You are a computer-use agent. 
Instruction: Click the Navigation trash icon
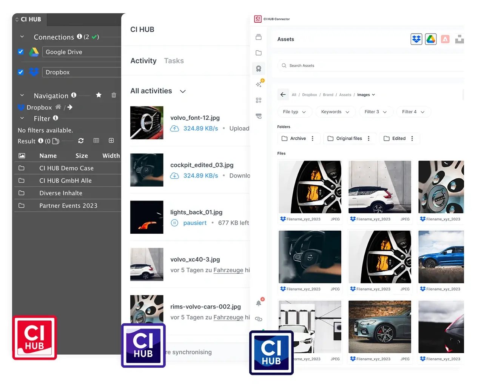click(114, 95)
